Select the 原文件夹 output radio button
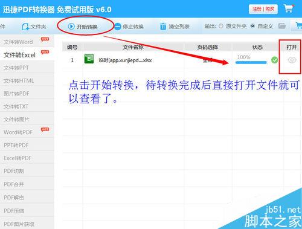Viewport: 302px width, 229px height. [x=221, y=26]
